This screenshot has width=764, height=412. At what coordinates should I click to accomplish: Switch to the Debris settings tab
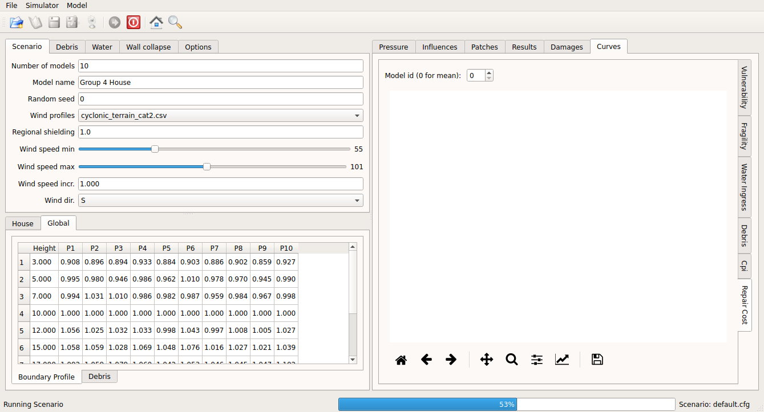click(67, 47)
